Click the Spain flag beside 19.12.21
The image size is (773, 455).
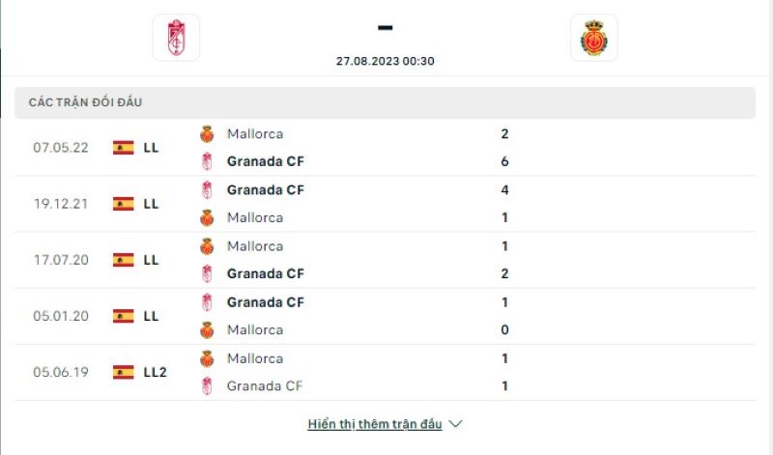click(123, 204)
